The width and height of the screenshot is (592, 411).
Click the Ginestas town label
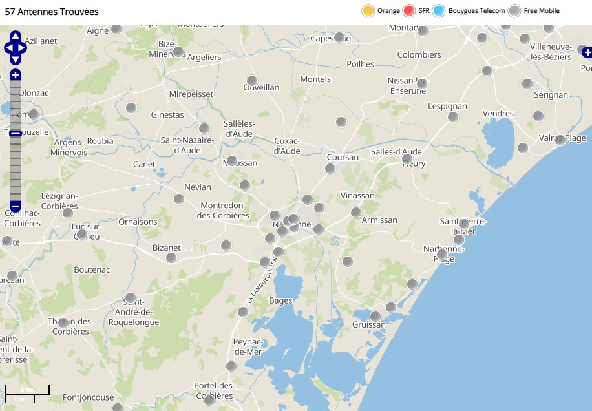click(x=167, y=115)
